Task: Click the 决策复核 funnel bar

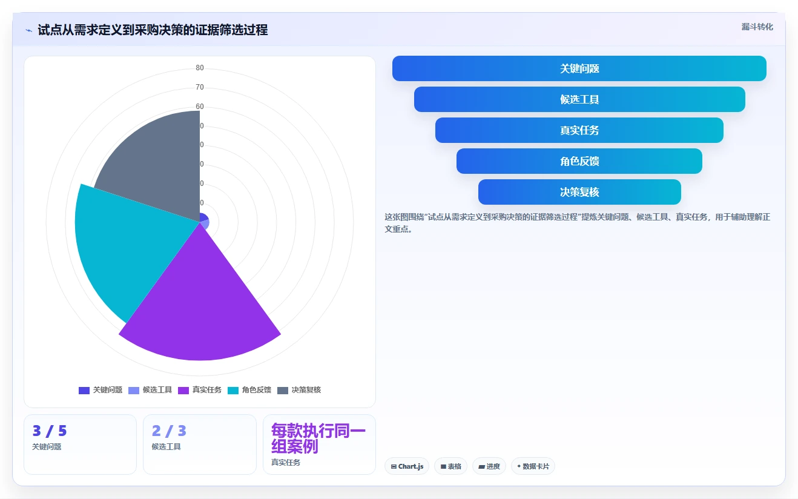Action: tap(579, 192)
